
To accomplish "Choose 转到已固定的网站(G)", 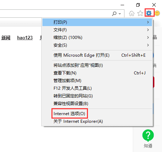I will pos(97,96).
